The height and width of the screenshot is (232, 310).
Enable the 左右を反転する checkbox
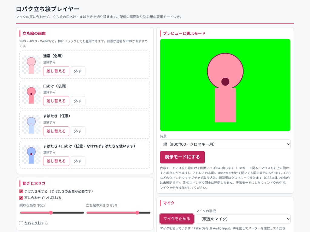click(x=21, y=223)
